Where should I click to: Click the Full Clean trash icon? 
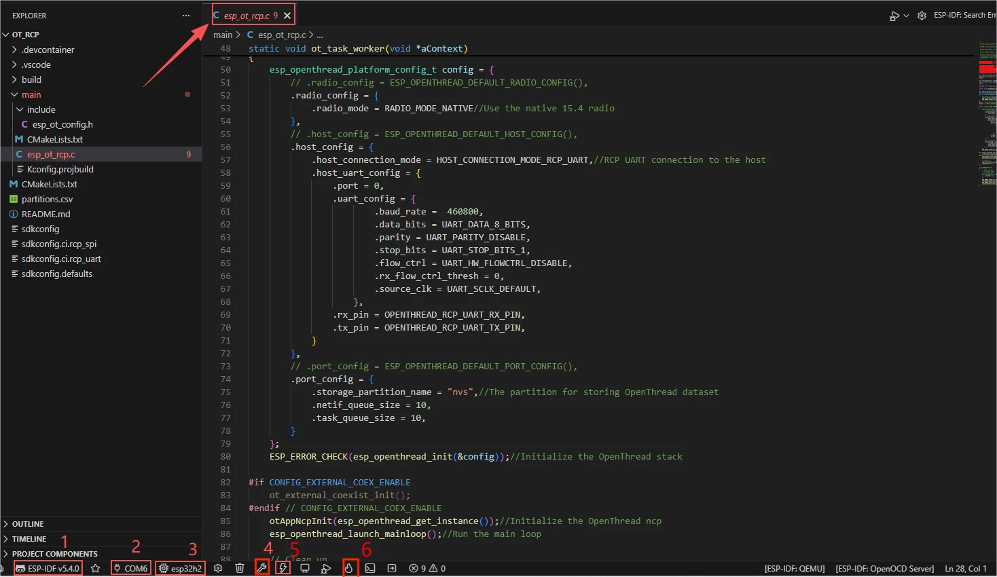[x=240, y=568]
